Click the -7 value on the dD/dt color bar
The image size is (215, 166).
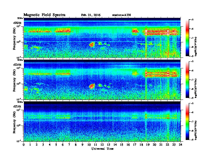coord(192,79)
